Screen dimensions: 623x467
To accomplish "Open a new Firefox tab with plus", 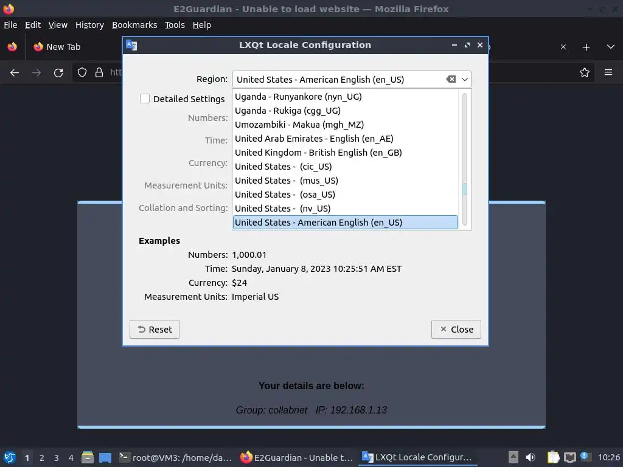I will pos(586,47).
